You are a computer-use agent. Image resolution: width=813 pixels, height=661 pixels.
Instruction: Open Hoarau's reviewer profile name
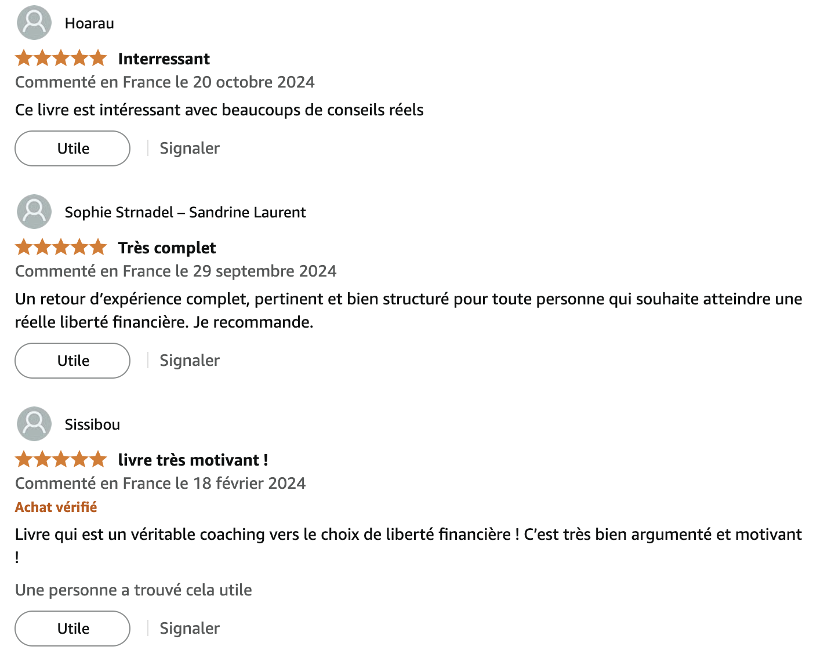coord(89,24)
